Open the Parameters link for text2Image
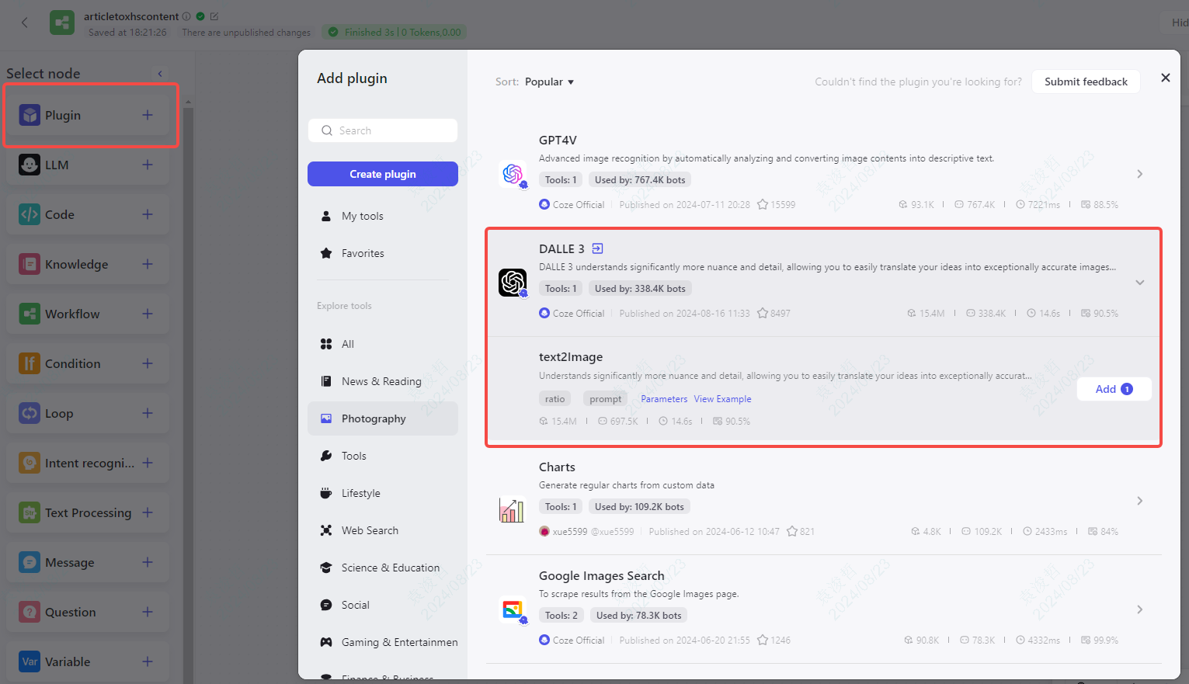1189x684 pixels. click(664, 398)
